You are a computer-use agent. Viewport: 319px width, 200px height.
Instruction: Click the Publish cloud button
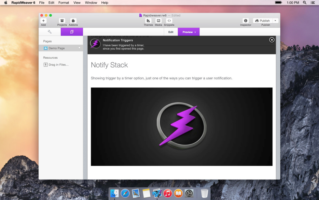[262, 21]
